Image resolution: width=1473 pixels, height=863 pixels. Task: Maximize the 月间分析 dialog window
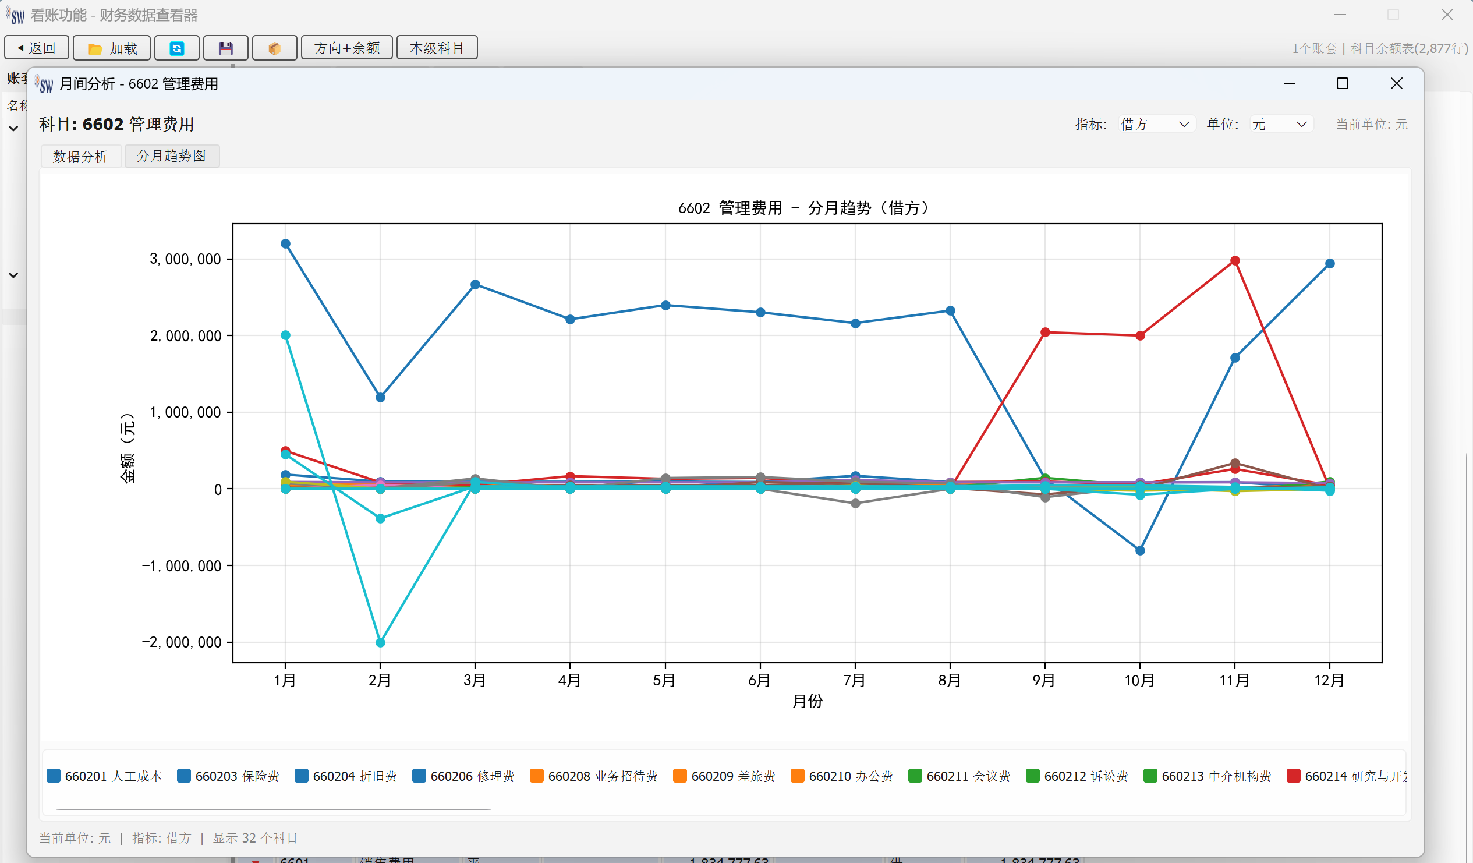(x=1342, y=84)
